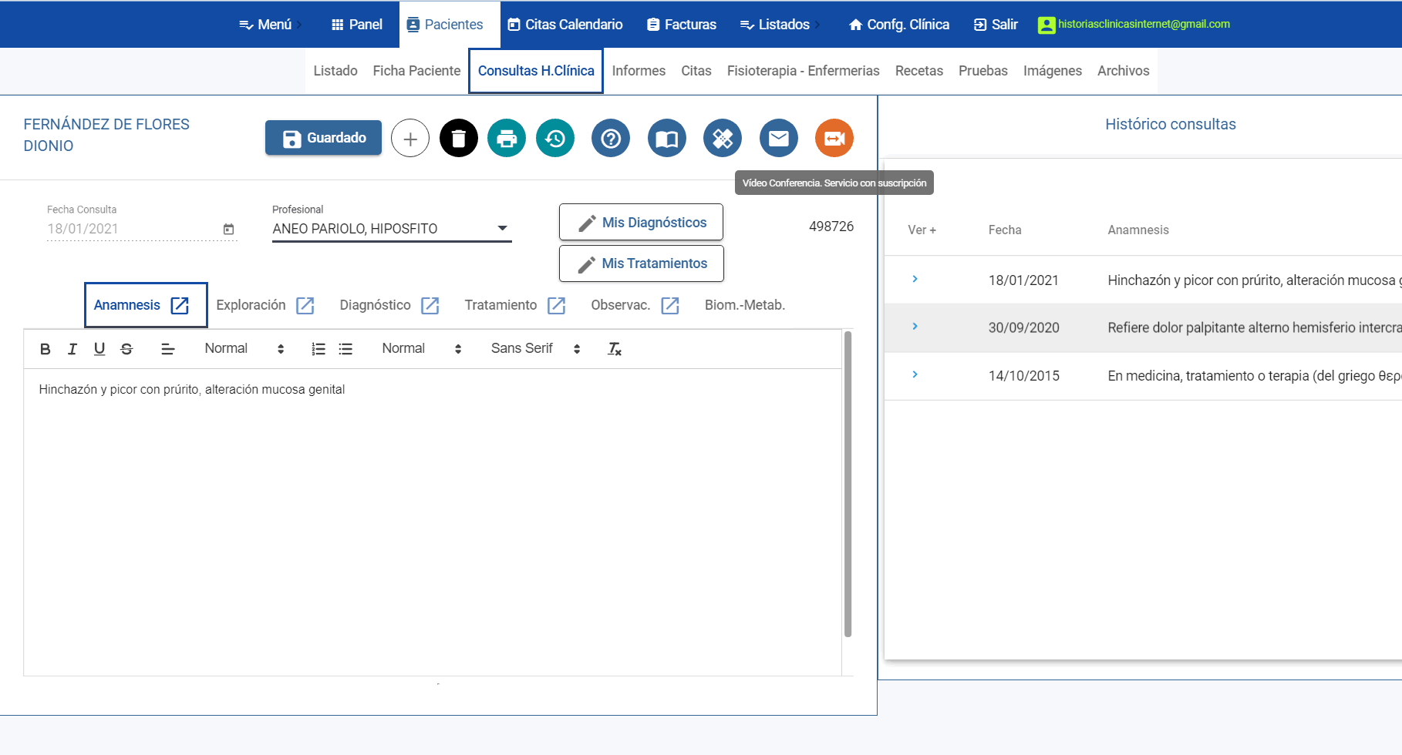Open the Profesional dropdown
Screen dimensions: 1402x755
tap(391, 229)
